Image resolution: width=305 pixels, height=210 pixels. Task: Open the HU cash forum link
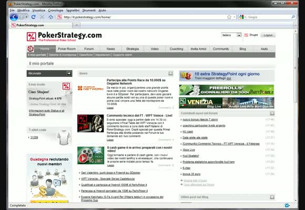pos(188,132)
